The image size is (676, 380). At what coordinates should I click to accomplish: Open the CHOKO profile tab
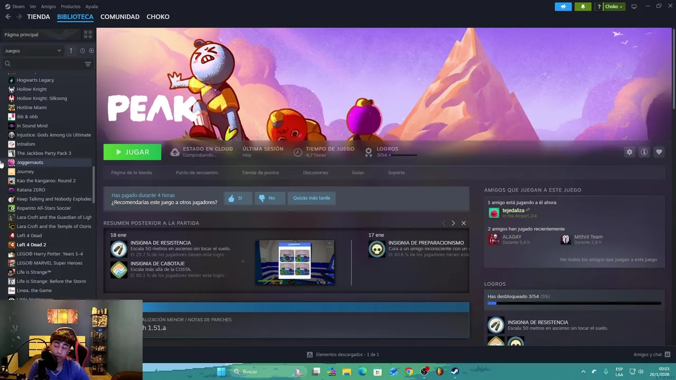[x=158, y=17]
